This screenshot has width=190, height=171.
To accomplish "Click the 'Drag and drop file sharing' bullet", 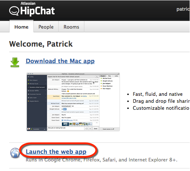I will click(161, 101).
